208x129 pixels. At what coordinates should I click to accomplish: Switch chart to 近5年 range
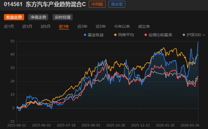pos(101,26)
